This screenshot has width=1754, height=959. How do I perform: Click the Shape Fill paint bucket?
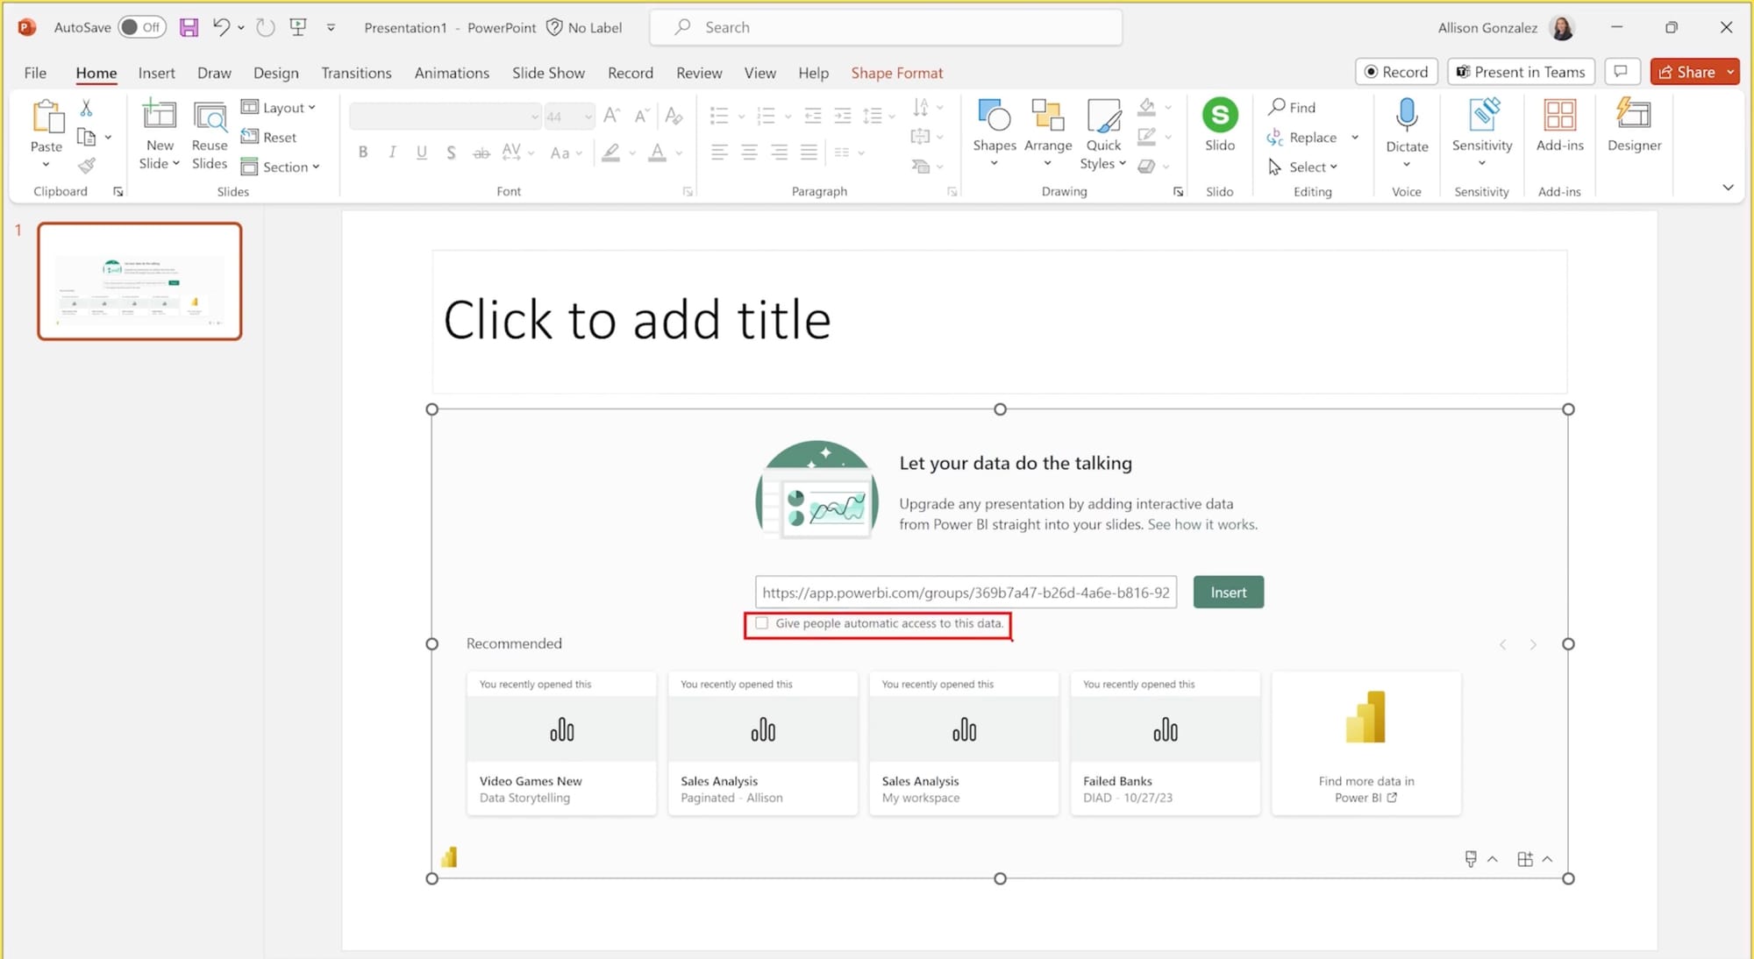(1146, 107)
